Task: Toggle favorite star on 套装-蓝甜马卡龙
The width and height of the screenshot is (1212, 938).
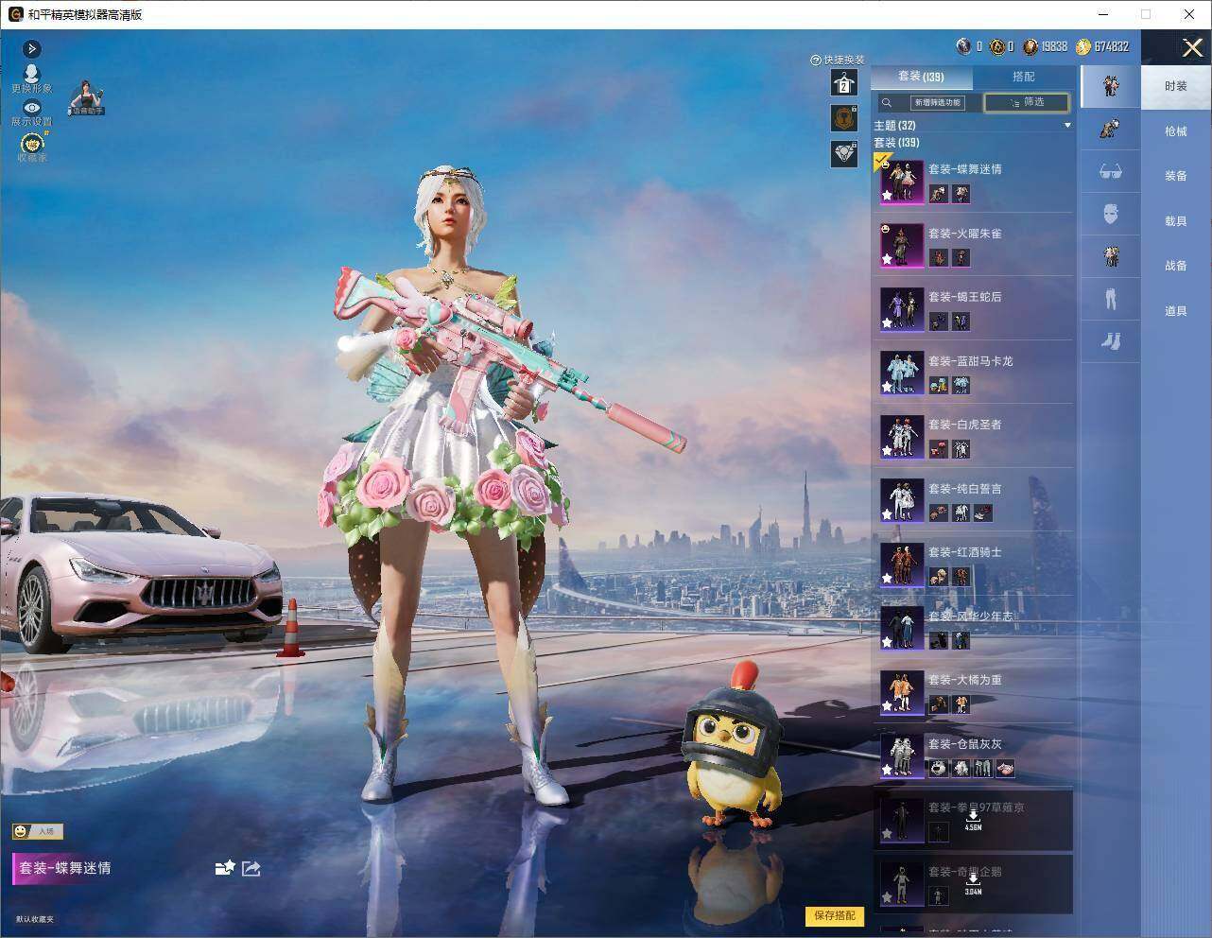Action: click(887, 387)
